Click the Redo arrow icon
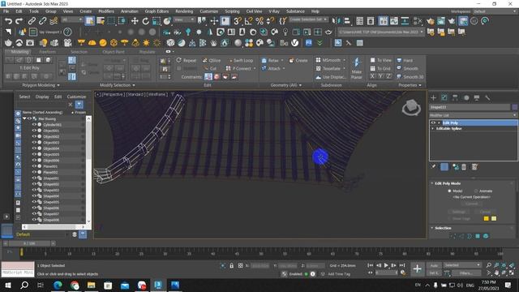This screenshot has width=519, height=292. pos(19,21)
